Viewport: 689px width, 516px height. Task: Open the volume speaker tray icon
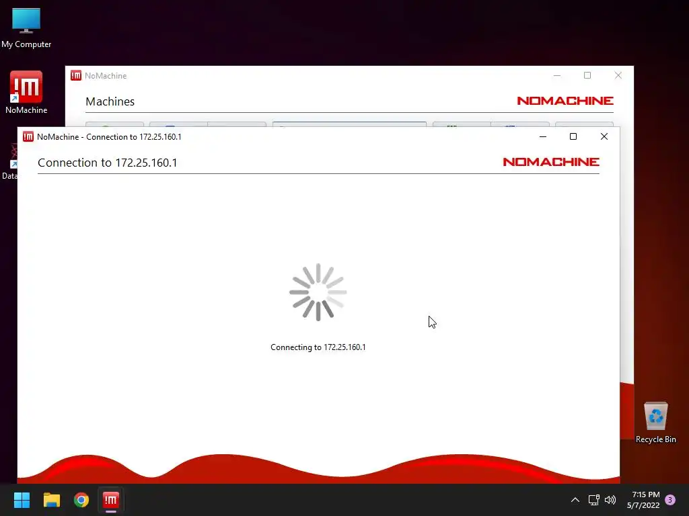point(610,500)
